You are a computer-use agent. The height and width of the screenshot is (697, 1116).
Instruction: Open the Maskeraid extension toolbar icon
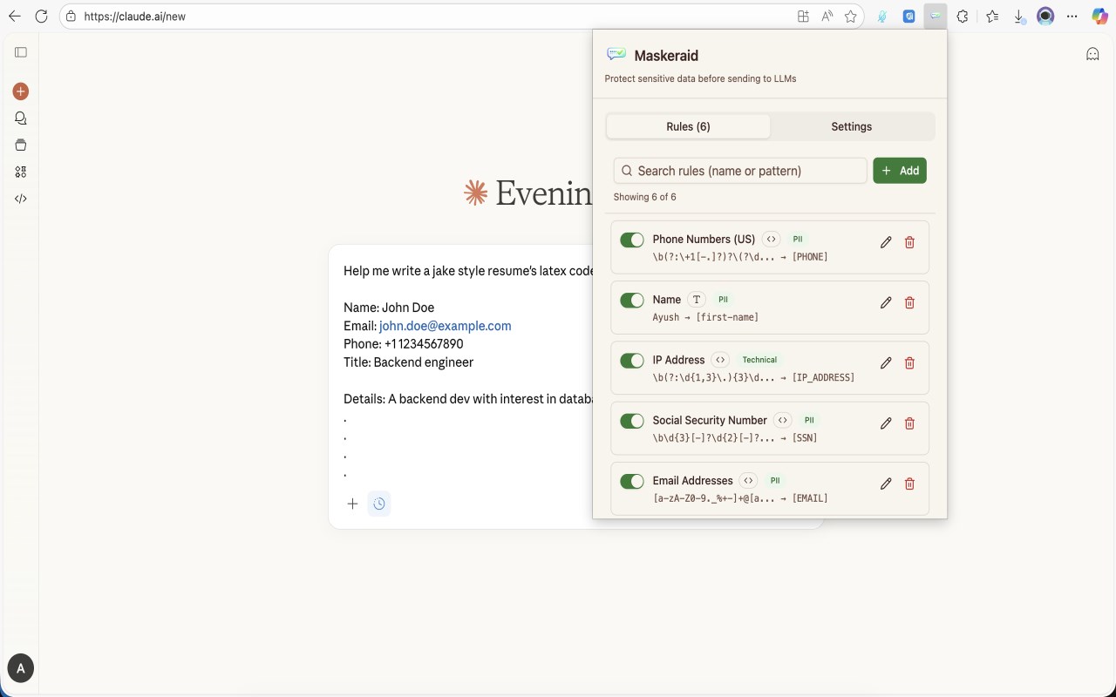coord(935,16)
